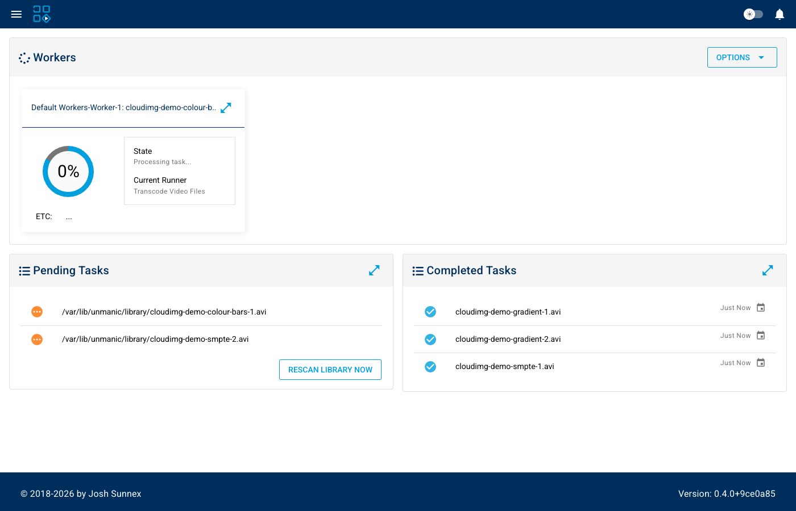Click the Processing task state text
796x511 pixels.
click(x=163, y=162)
